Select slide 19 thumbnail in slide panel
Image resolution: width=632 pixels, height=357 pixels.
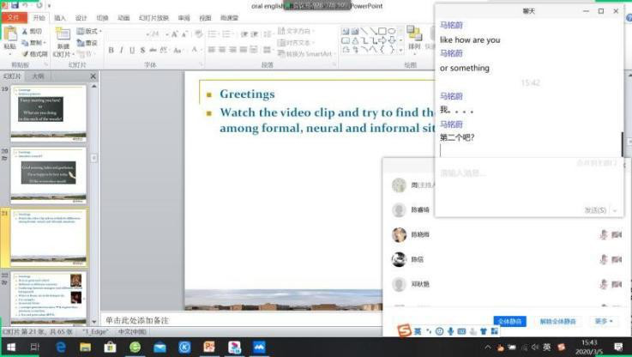click(48, 114)
